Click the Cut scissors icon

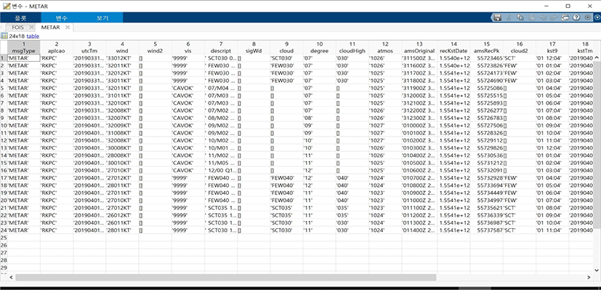tap(509, 17)
